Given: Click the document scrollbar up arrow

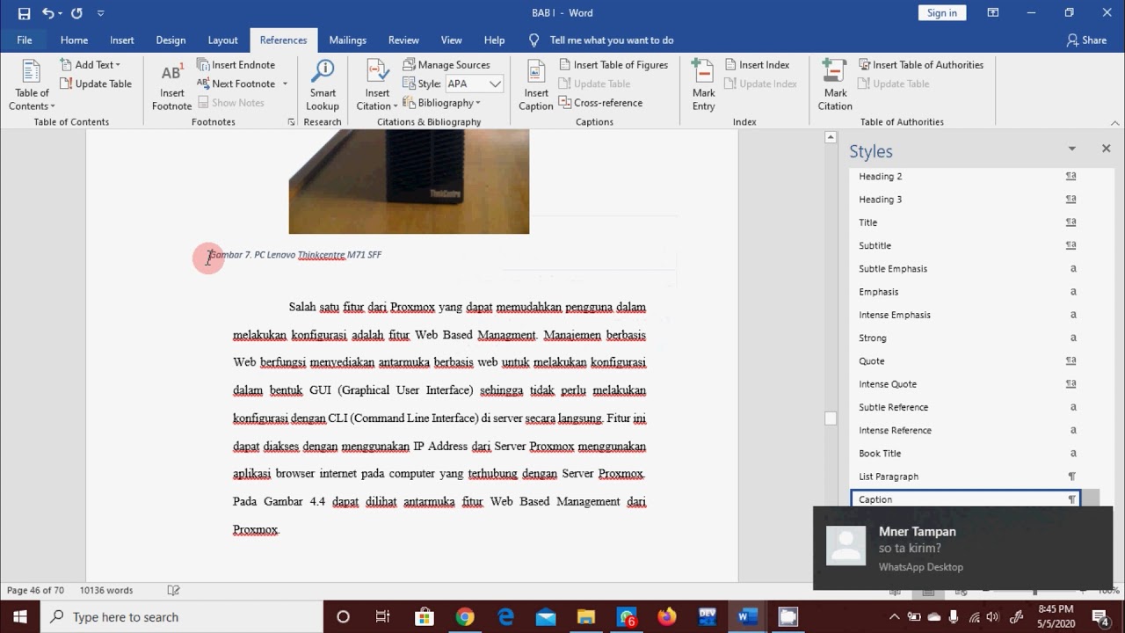Looking at the screenshot, I should (x=831, y=138).
